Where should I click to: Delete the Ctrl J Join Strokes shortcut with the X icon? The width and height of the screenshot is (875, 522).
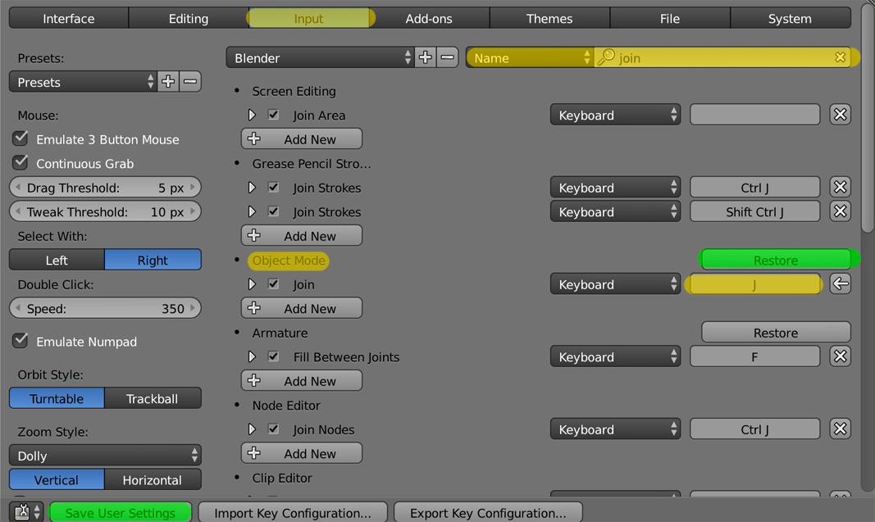pos(840,187)
